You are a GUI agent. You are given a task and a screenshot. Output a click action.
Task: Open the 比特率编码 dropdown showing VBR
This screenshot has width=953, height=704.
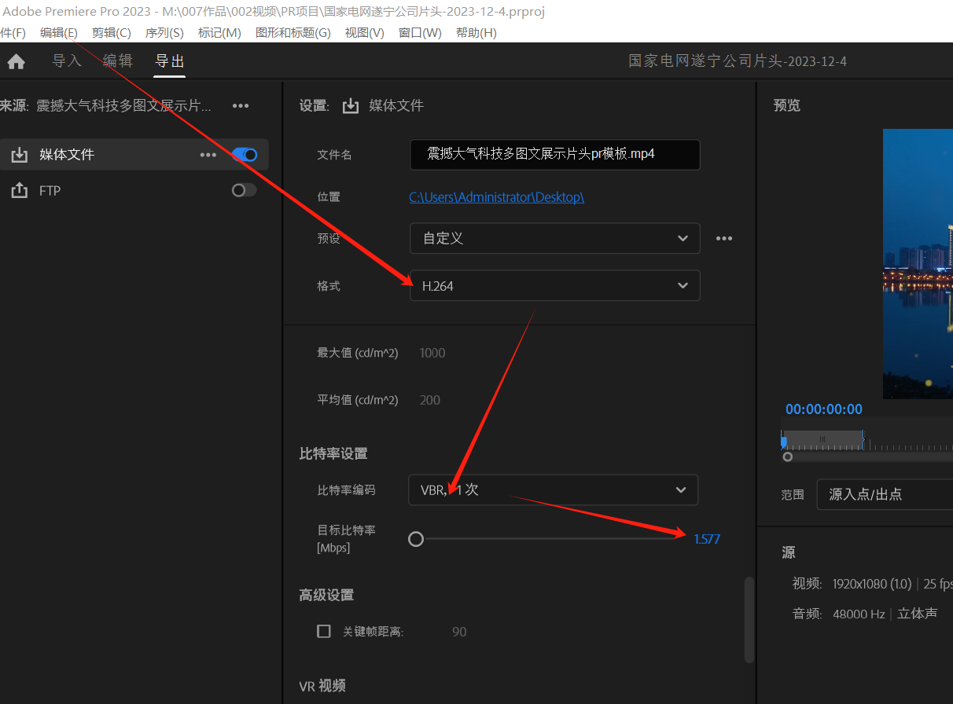pos(553,489)
